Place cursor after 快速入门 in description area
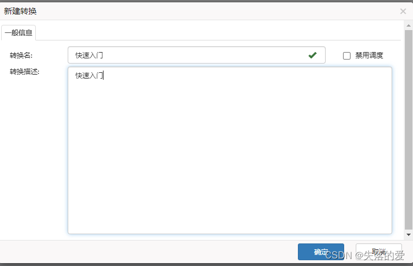The height and width of the screenshot is (266, 413). (x=103, y=76)
